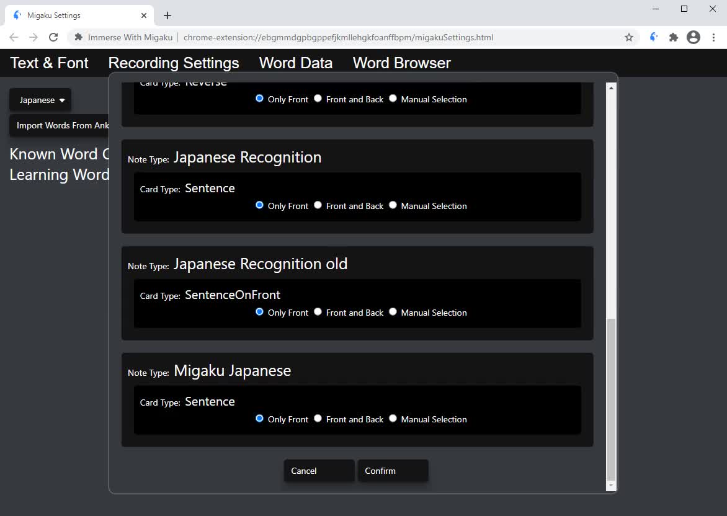Open a new browser tab

(x=167, y=16)
